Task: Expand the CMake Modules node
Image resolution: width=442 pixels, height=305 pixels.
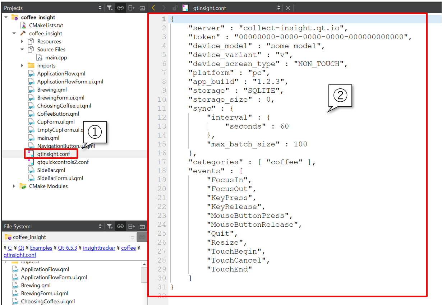Action: [14, 186]
